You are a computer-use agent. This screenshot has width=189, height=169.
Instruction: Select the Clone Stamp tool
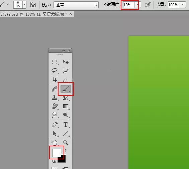click(55, 98)
